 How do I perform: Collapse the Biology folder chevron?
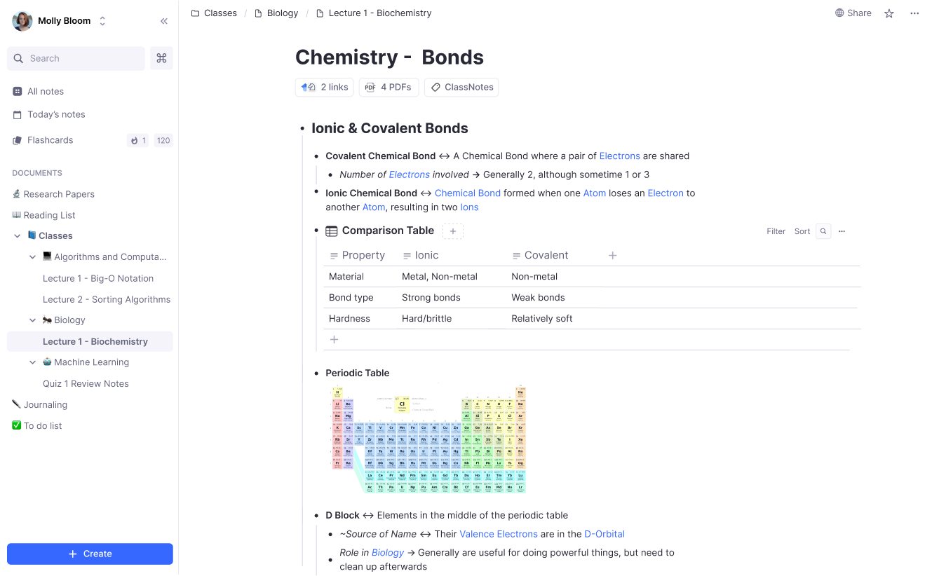[x=32, y=320]
